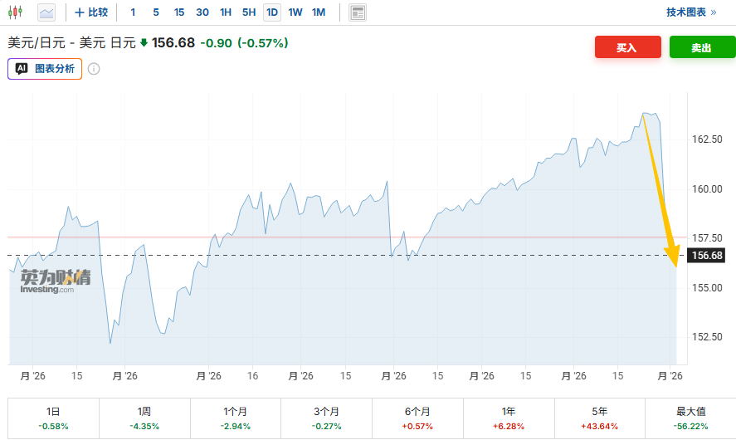Select the 15 minute interval
The width and height of the screenshot is (736, 440).
pos(179,12)
